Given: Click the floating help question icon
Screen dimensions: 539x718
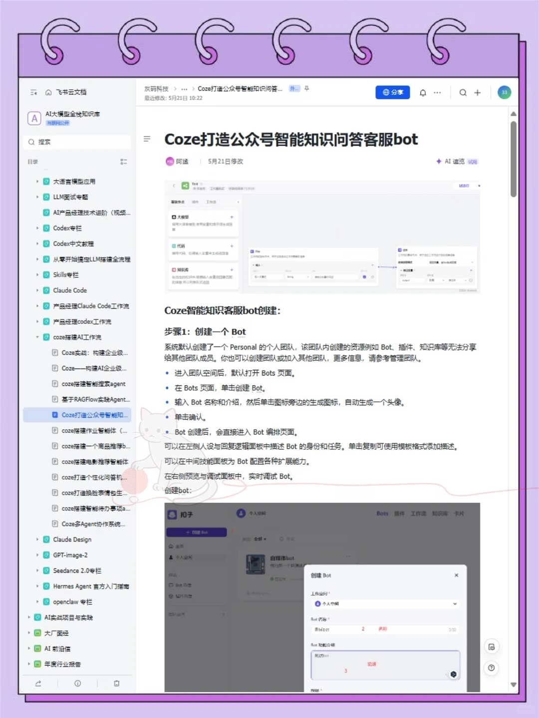Looking at the screenshot, I should click(492, 668).
